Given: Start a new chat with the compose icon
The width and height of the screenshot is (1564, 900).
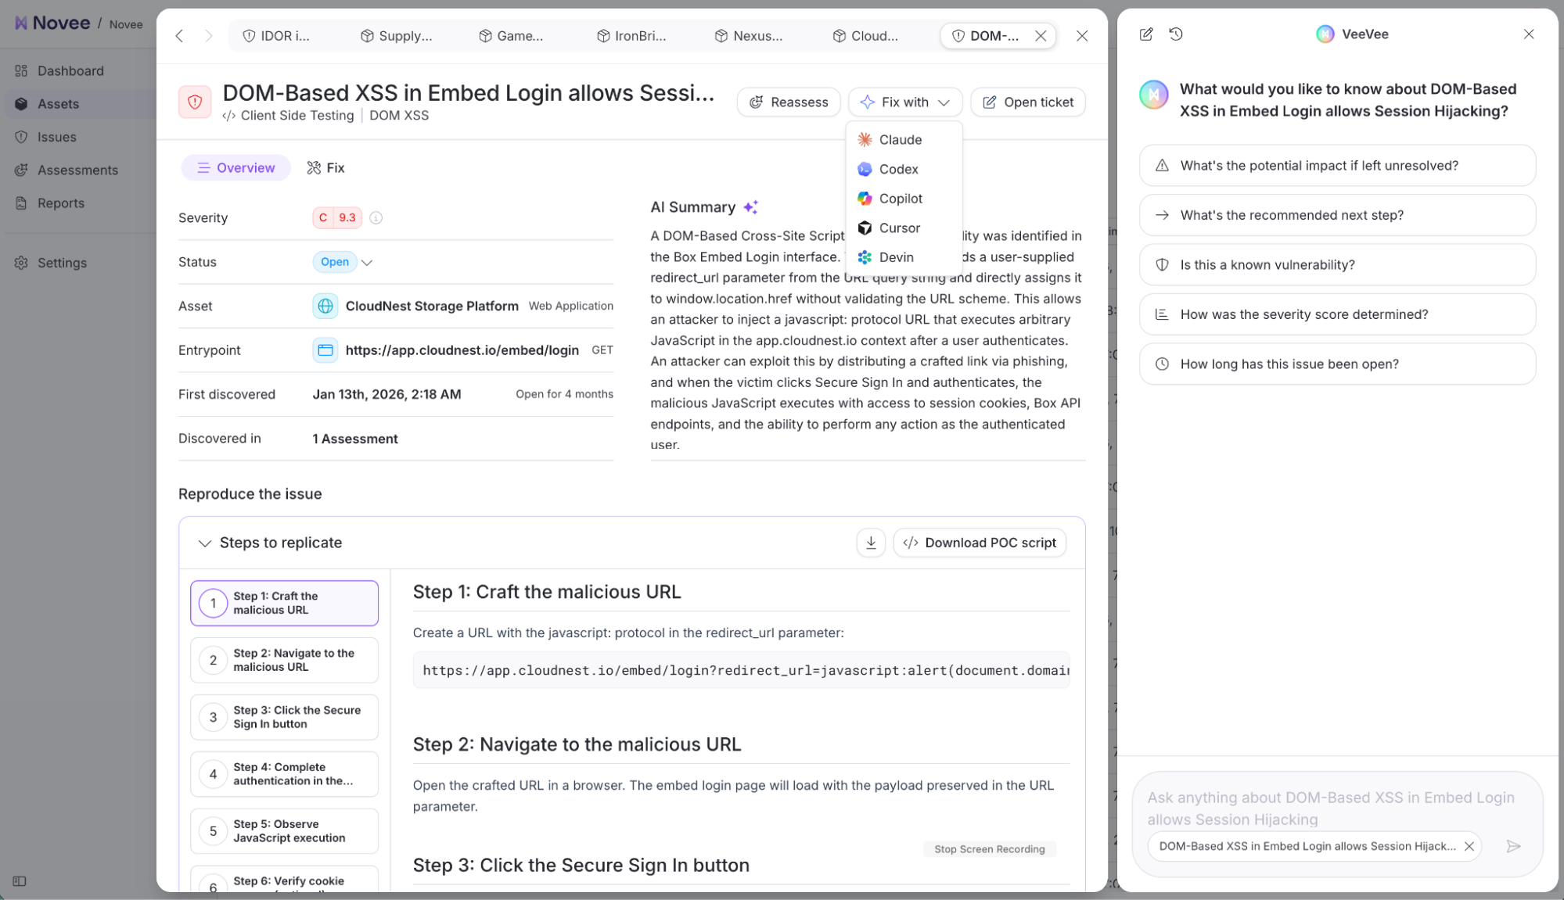Looking at the screenshot, I should click(1146, 34).
